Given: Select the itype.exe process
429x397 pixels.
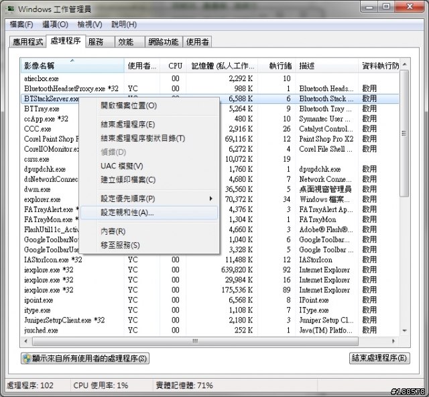Looking at the screenshot, I should tap(210, 310).
